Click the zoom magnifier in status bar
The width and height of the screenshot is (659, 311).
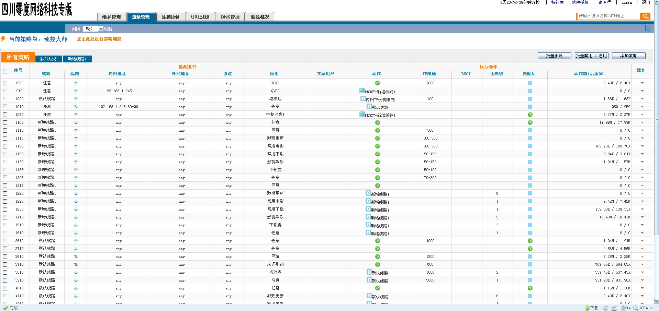pos(636,308)
